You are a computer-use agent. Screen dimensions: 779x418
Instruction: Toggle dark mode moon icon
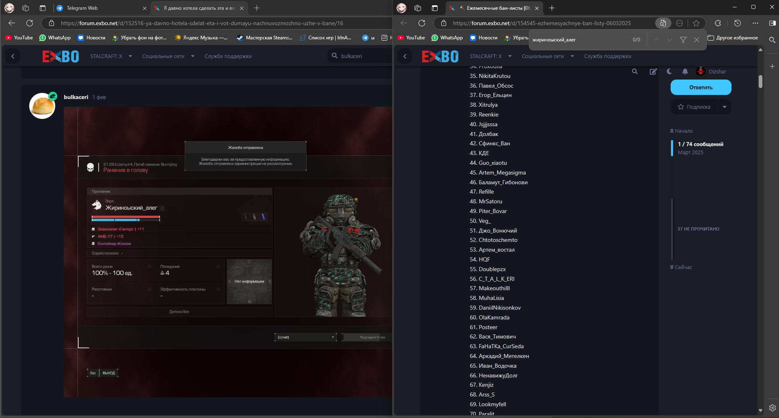point(669,71)
